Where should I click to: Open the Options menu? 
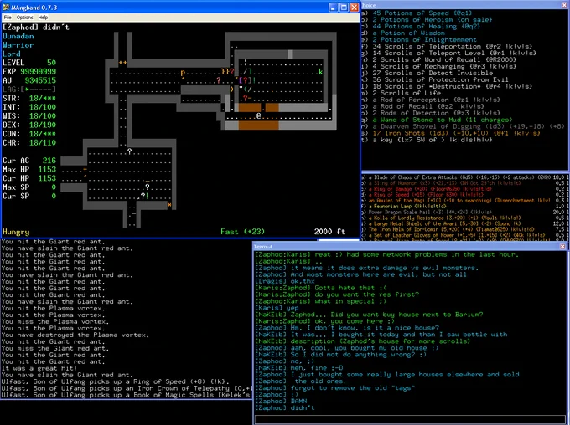point(24,17)
